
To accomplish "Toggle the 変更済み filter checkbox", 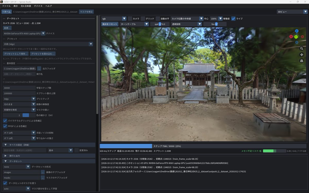I will (76, 150).
